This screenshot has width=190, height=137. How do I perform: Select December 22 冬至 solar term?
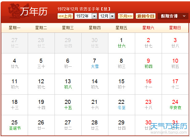tap(122, 105)
